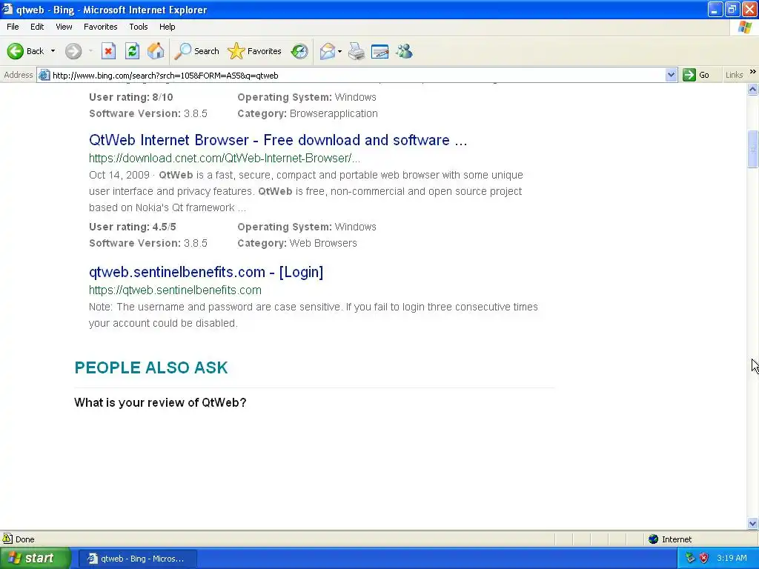The width and height of the screenshot is (759, 569).
Task: Click the scrollbar up arrow
Action: pyautogui.click(x=753, y=89)
